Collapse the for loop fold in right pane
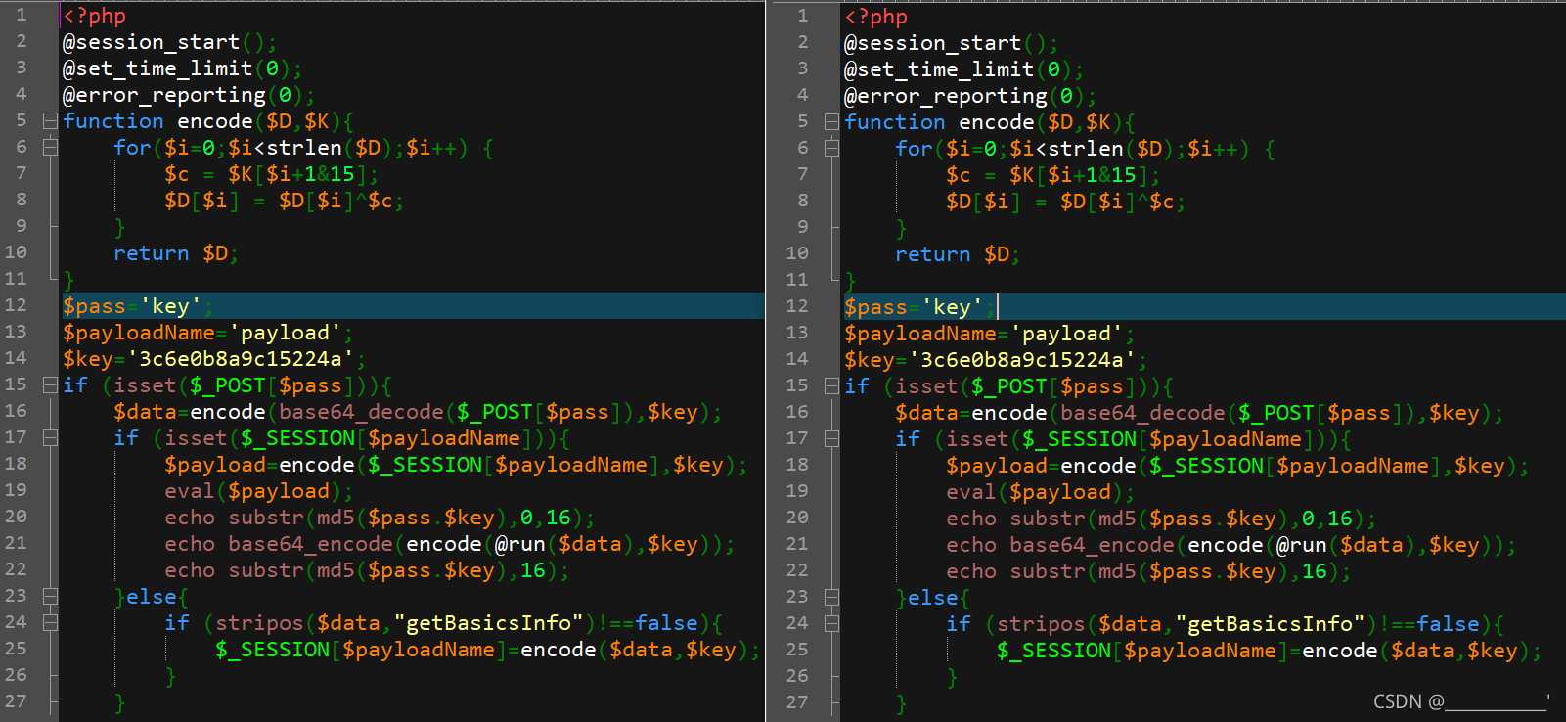 click(831, 149)
